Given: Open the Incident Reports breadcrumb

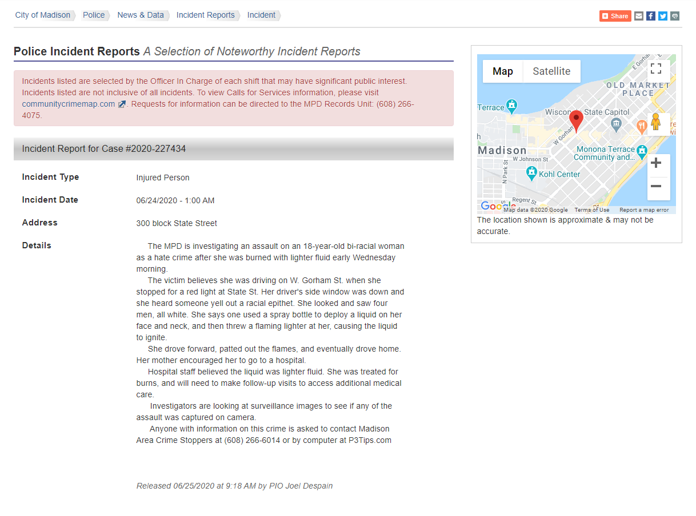Looking at the screenshot, I should click(x=206, y=15).
